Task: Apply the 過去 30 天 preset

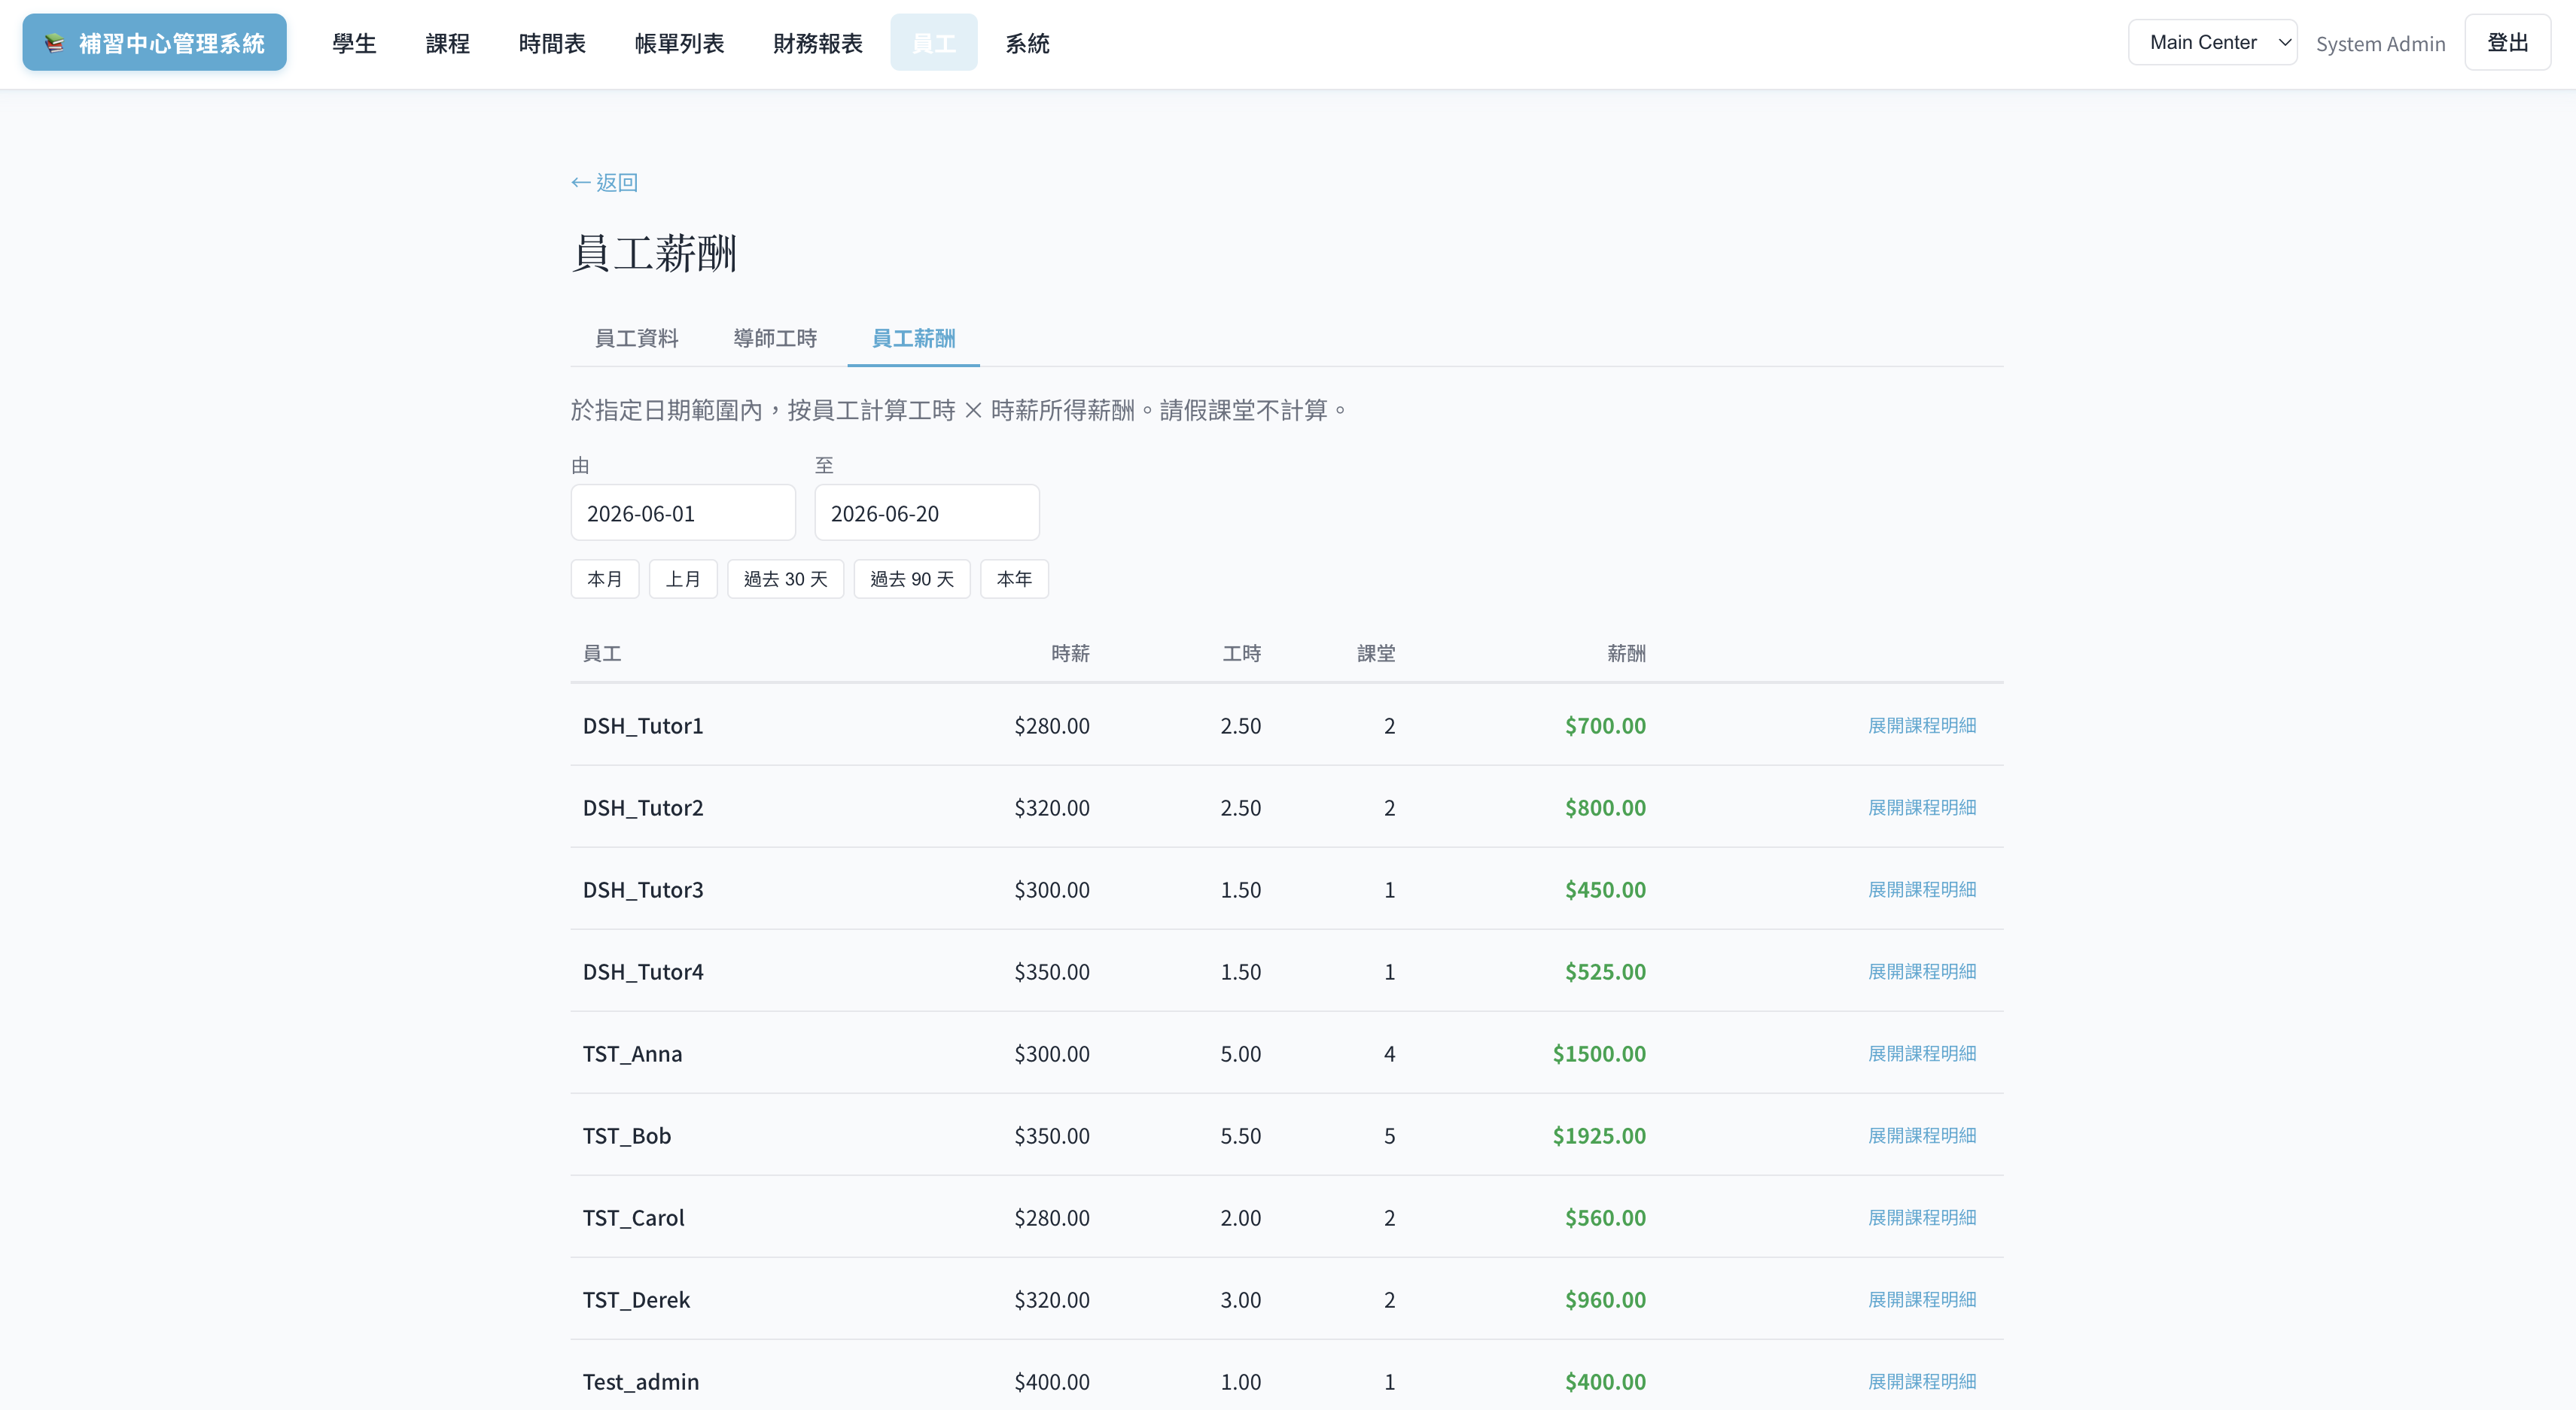Action: [x=785, y=579]
